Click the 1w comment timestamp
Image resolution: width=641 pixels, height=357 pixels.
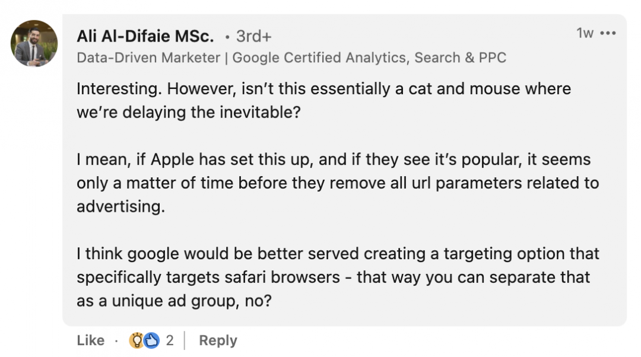click(x=585, y=33)
